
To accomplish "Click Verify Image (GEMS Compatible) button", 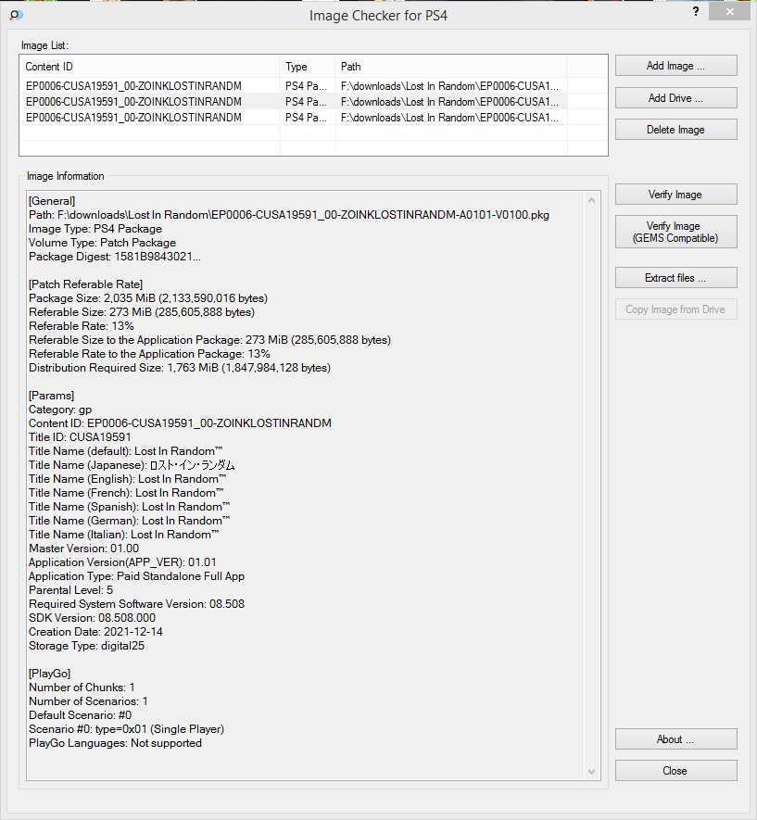I will 676,232.
